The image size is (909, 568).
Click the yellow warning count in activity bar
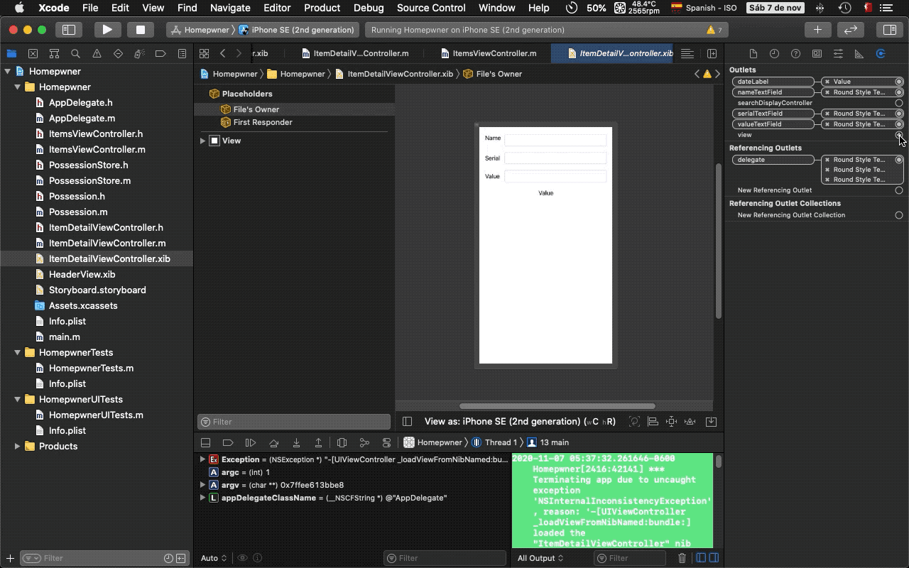pos(714,30)
